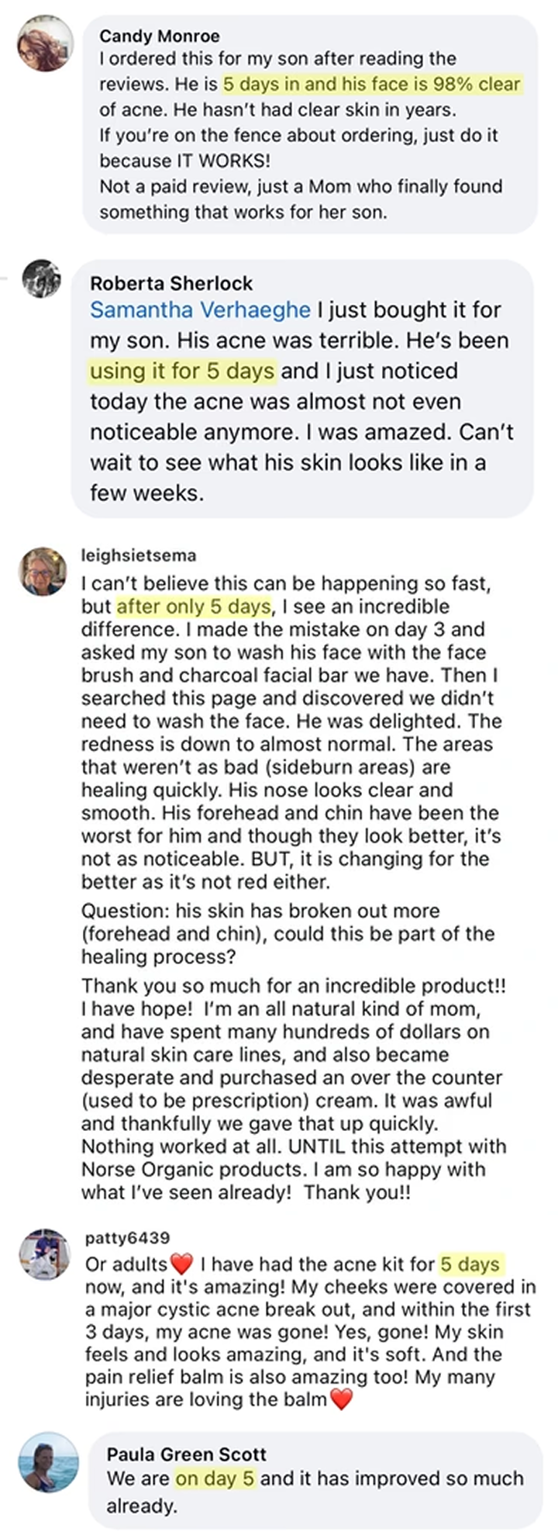This screenshot has width=558, height=1539.
Task: Open the Samantha Verhaeghe mention link
Action: point(200,310)
